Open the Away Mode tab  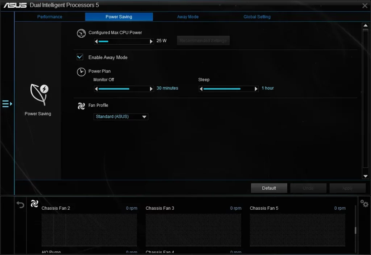click(188, 17)
